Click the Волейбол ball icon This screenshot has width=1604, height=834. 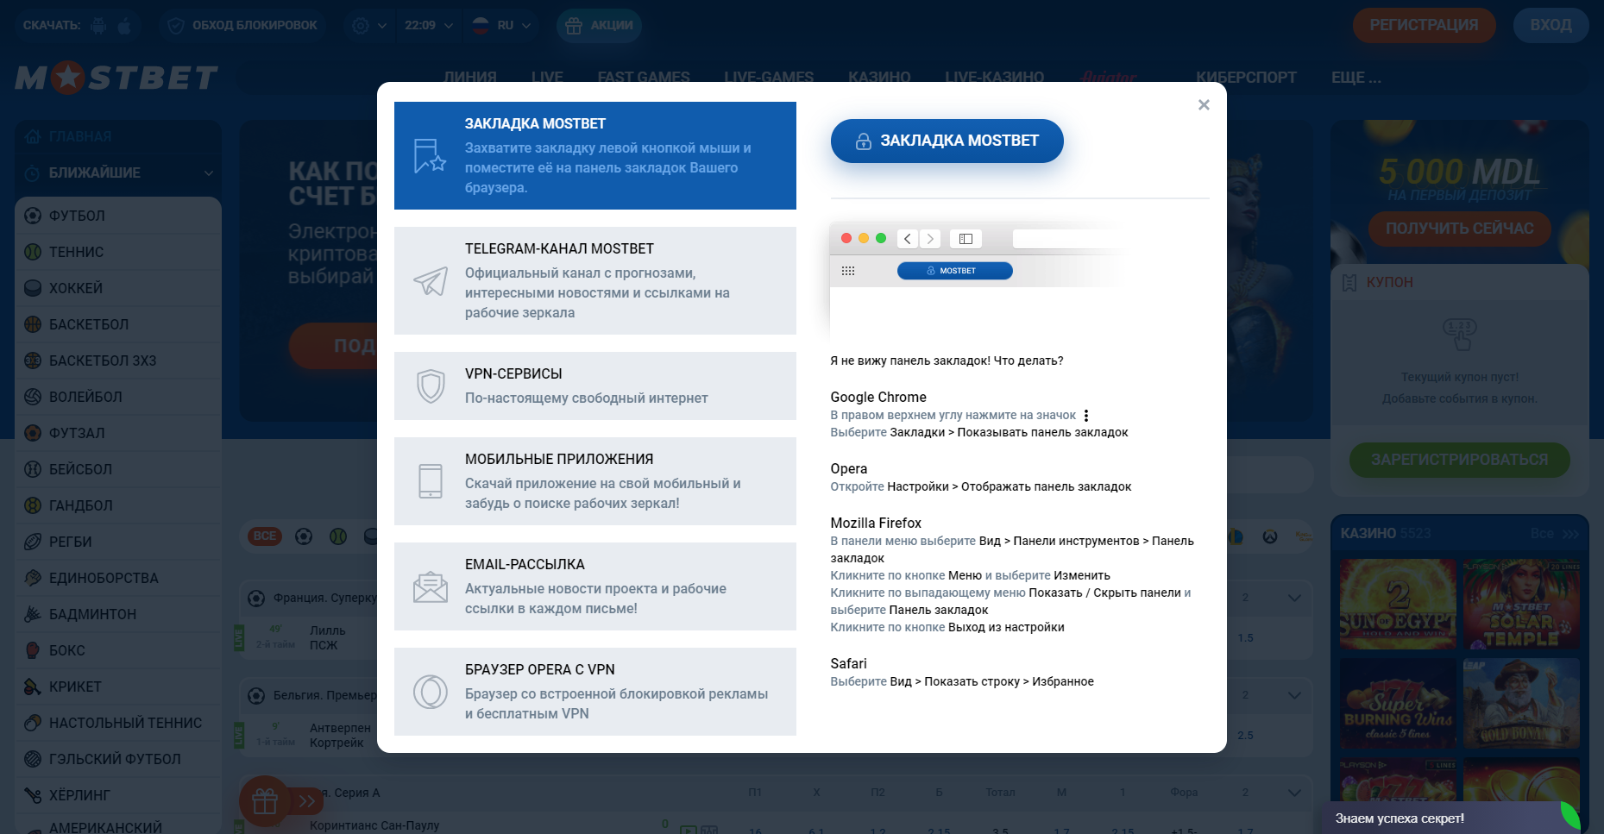point(33,397)
